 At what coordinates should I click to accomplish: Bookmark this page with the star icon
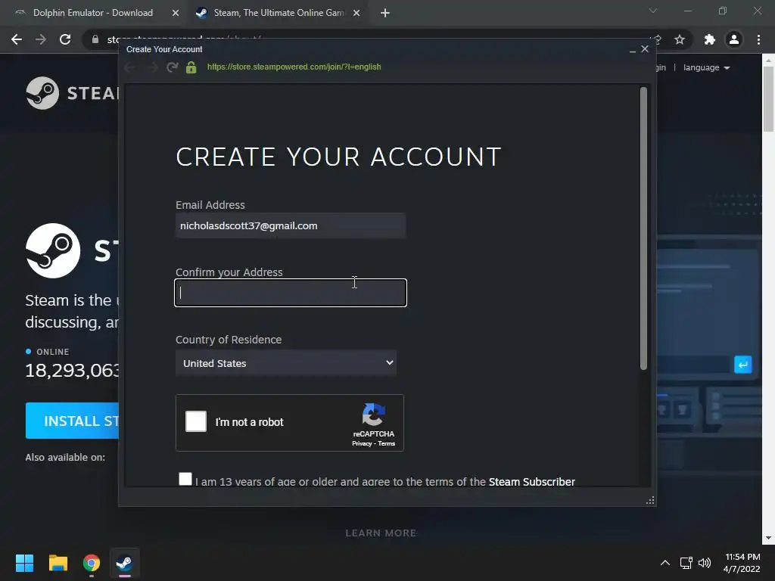pyautogui.click(x=680, y=39)
